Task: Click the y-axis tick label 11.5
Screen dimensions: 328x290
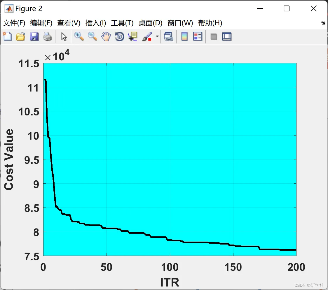Action: (29, 64)
